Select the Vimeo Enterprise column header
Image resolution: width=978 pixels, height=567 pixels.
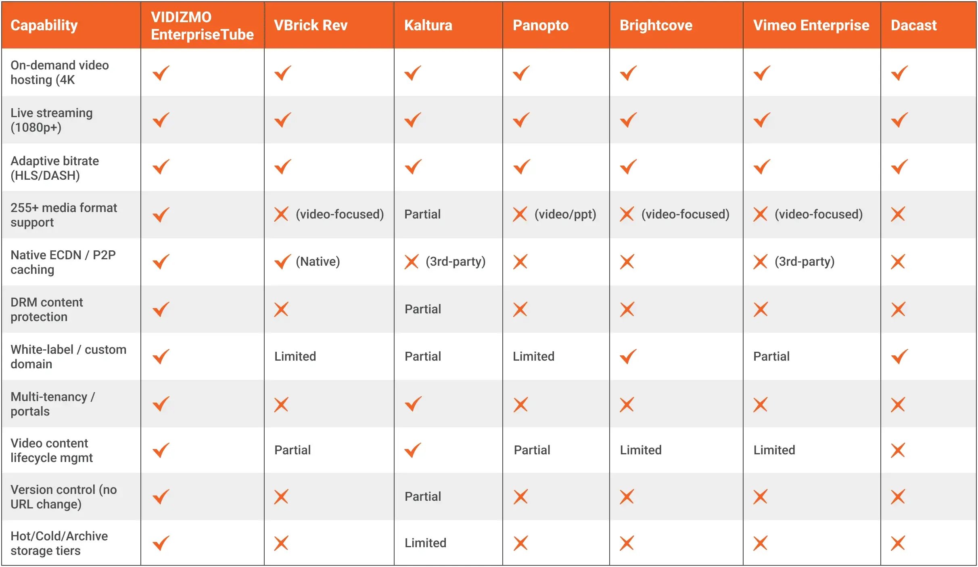(x=811, y=25)
